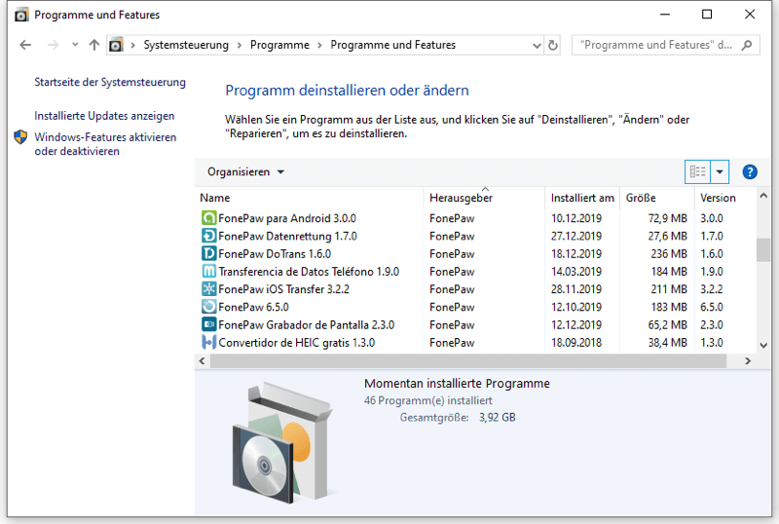Select the FonePaw iOS Transfer 3.2.2 icon
Screen dimensions: 779x524
209,289
